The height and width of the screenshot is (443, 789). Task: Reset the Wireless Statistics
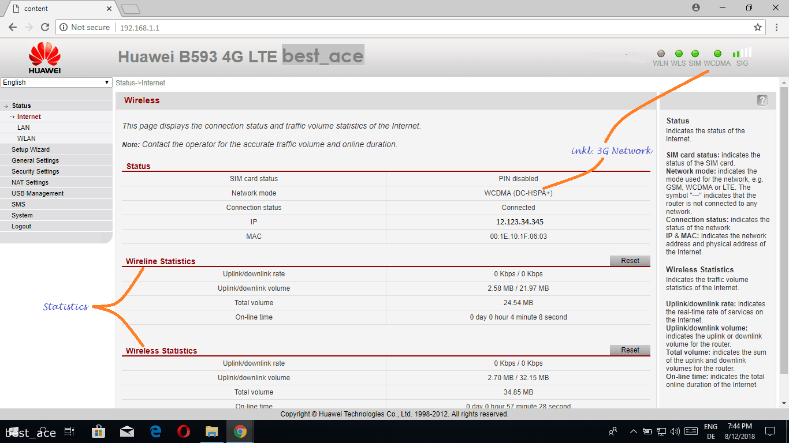point(630,350)
